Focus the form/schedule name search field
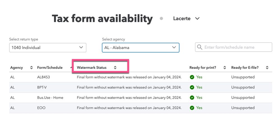Viewport: 280px width, 114px height. [233, 47]
